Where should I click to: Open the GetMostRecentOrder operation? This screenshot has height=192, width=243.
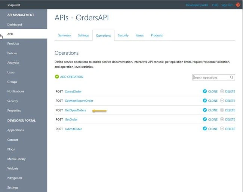79,101
